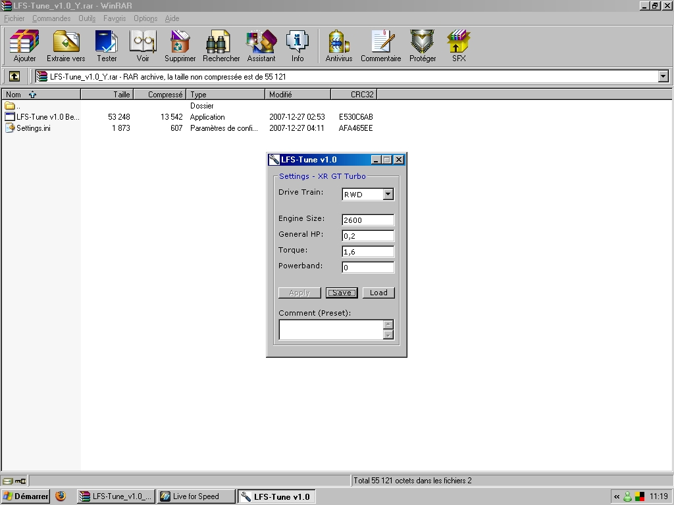Open the Favoris menu

tap(115, 18)
